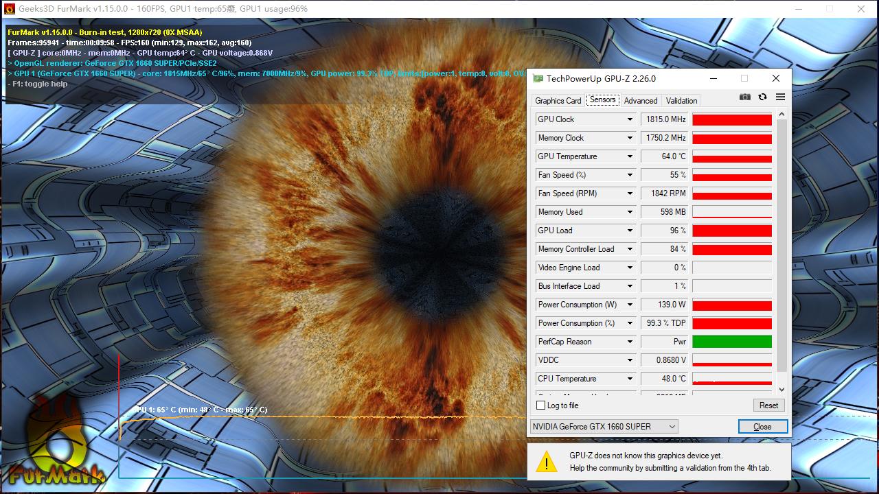The image size is (879, 494).
Task: Click the sensors list scrollbar down arrow
Action: [x=781, y=390]
